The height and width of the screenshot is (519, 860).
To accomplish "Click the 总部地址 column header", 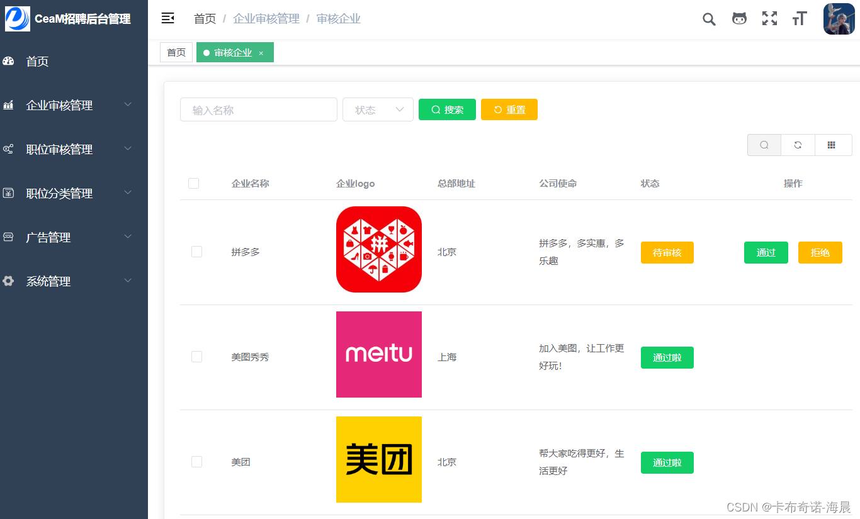I will coord(456,184).
